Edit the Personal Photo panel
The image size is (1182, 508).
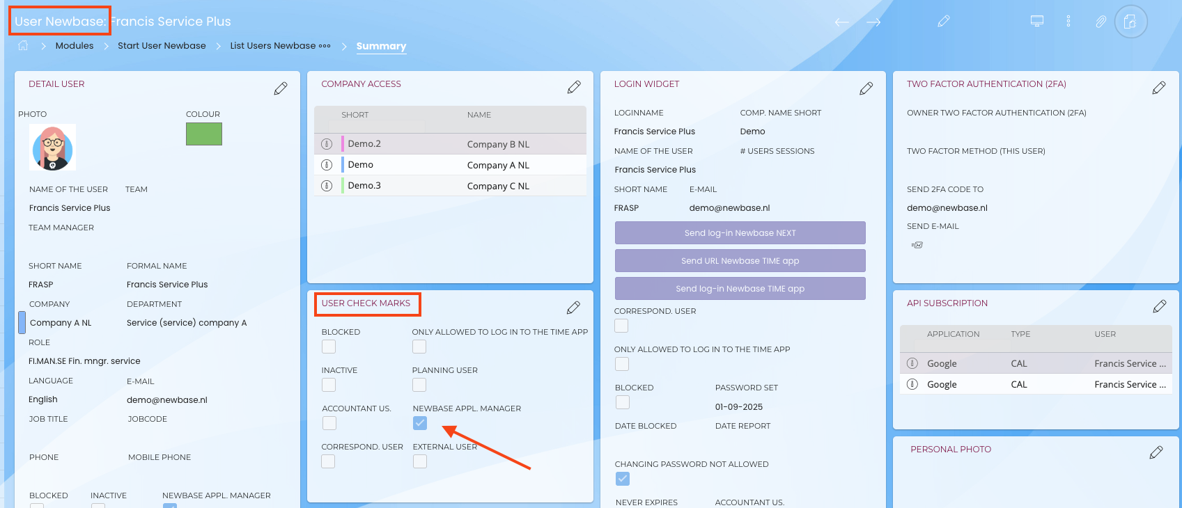coord(1156,452)
